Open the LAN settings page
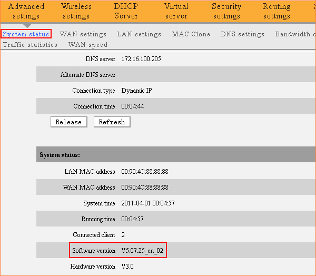The height and width of the screenshot is (276, 316). click(x=139, y=34)
